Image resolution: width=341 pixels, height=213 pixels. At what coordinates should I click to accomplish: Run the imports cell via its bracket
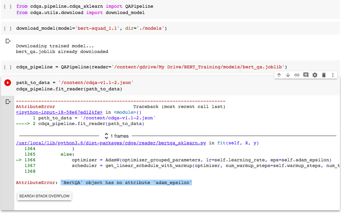click(x=8, y=7)
